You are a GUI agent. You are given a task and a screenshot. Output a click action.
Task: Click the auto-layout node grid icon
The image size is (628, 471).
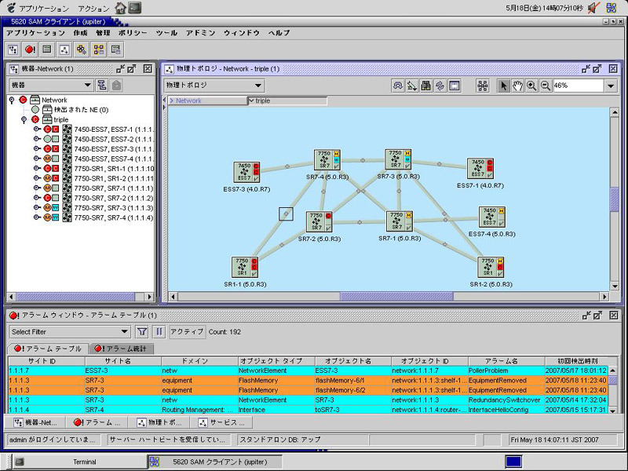[483, 86]
